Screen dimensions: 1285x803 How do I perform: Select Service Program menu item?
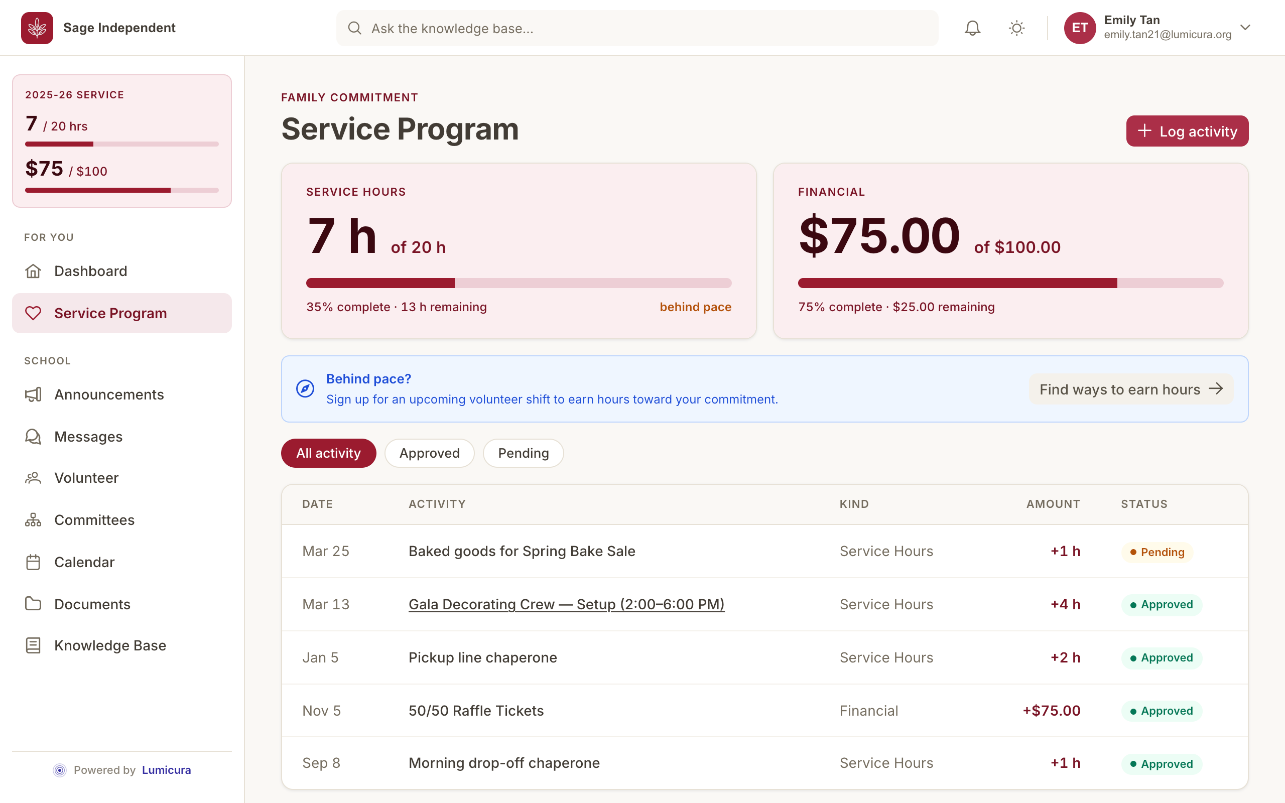pyautogui.click(x=121, y=313)
